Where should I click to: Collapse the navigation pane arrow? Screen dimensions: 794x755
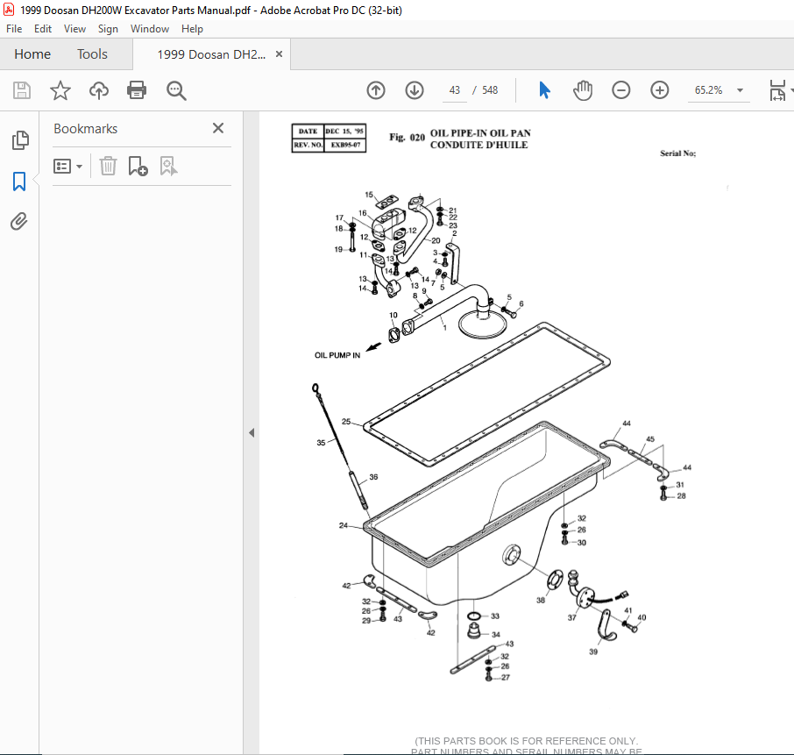tap(252, 432)
